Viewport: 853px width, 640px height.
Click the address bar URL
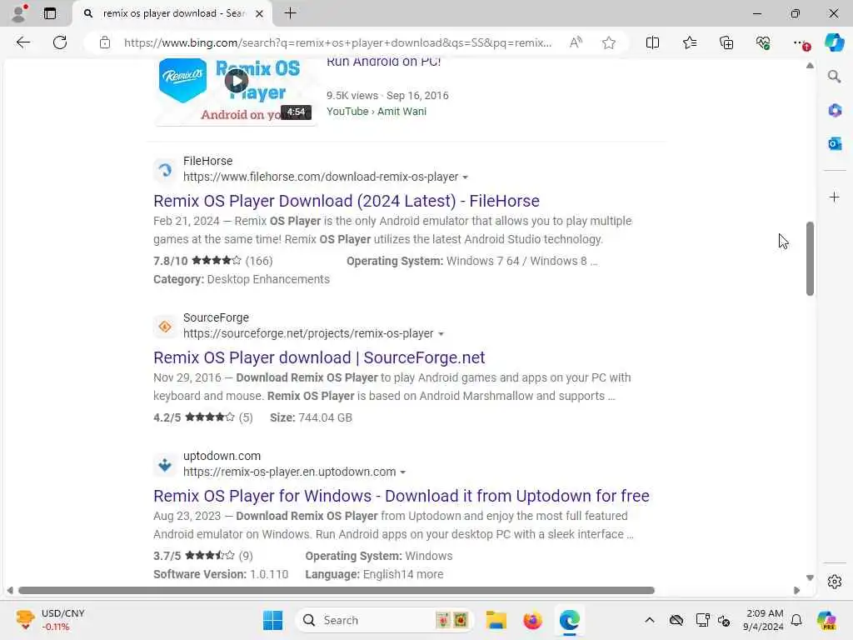[337, 42]
